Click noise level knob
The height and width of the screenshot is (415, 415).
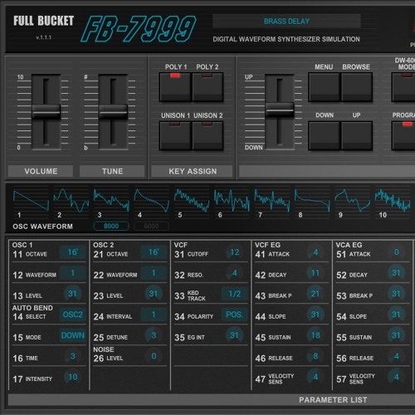pyautogui.click(x=154, y=356)
